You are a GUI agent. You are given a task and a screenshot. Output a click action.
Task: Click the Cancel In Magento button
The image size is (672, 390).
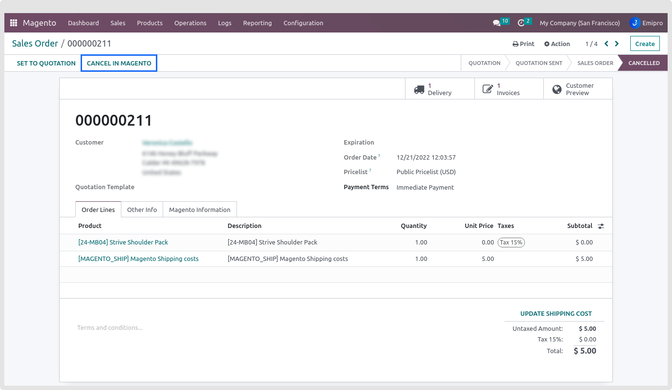click(x=119, y=63)
